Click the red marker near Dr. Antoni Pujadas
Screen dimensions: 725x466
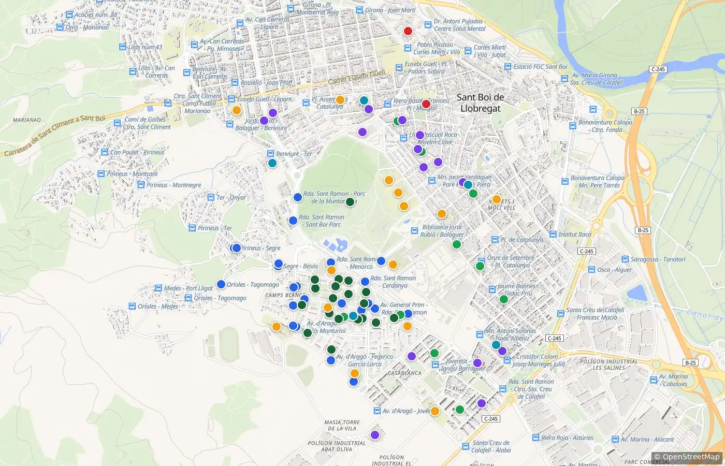click(x=408, y=31)
